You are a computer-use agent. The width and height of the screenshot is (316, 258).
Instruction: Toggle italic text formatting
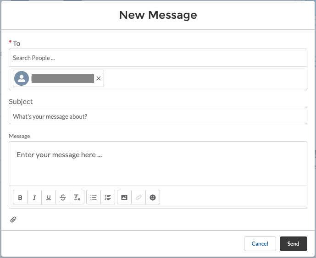click(34, 198)
